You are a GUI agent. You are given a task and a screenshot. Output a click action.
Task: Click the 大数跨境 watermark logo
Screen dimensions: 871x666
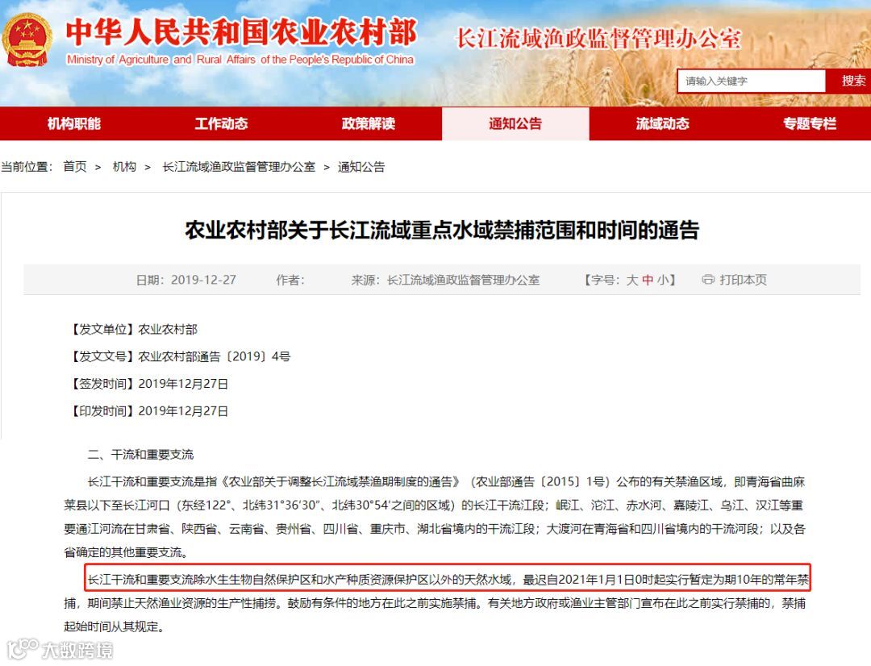(x=60, y=649)
